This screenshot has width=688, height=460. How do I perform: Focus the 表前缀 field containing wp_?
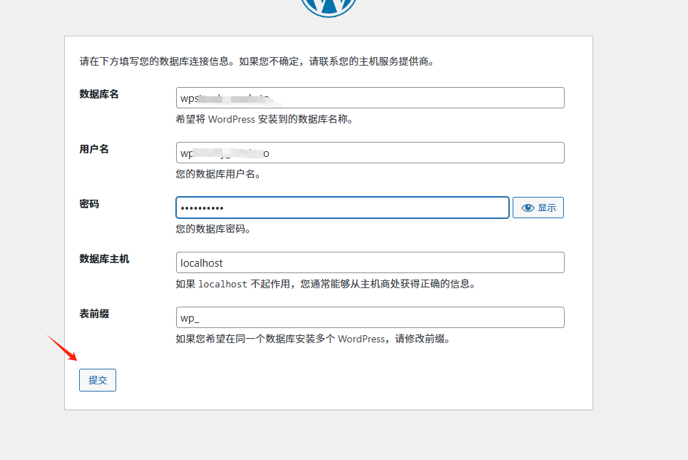coord(370,317)
